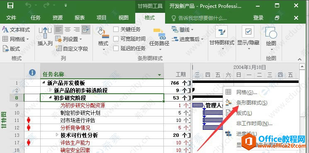Open the 任务路径 dropdown
309x153 pixels.
pyautogui.click(x=159, y=39)
